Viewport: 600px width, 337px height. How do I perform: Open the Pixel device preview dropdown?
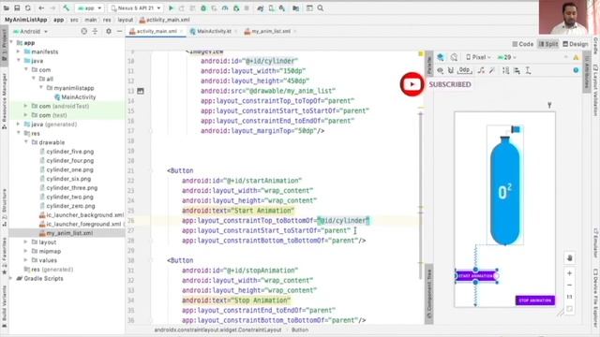[x=478, y=57]
